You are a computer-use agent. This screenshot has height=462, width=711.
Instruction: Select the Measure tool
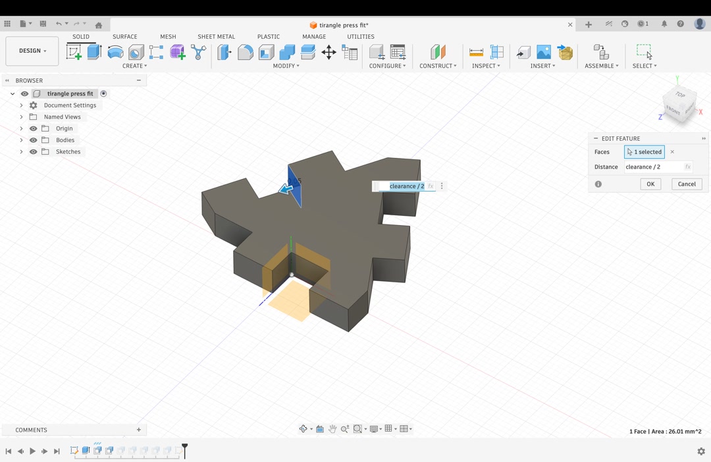pyautogui.click(x=476, y=52)
